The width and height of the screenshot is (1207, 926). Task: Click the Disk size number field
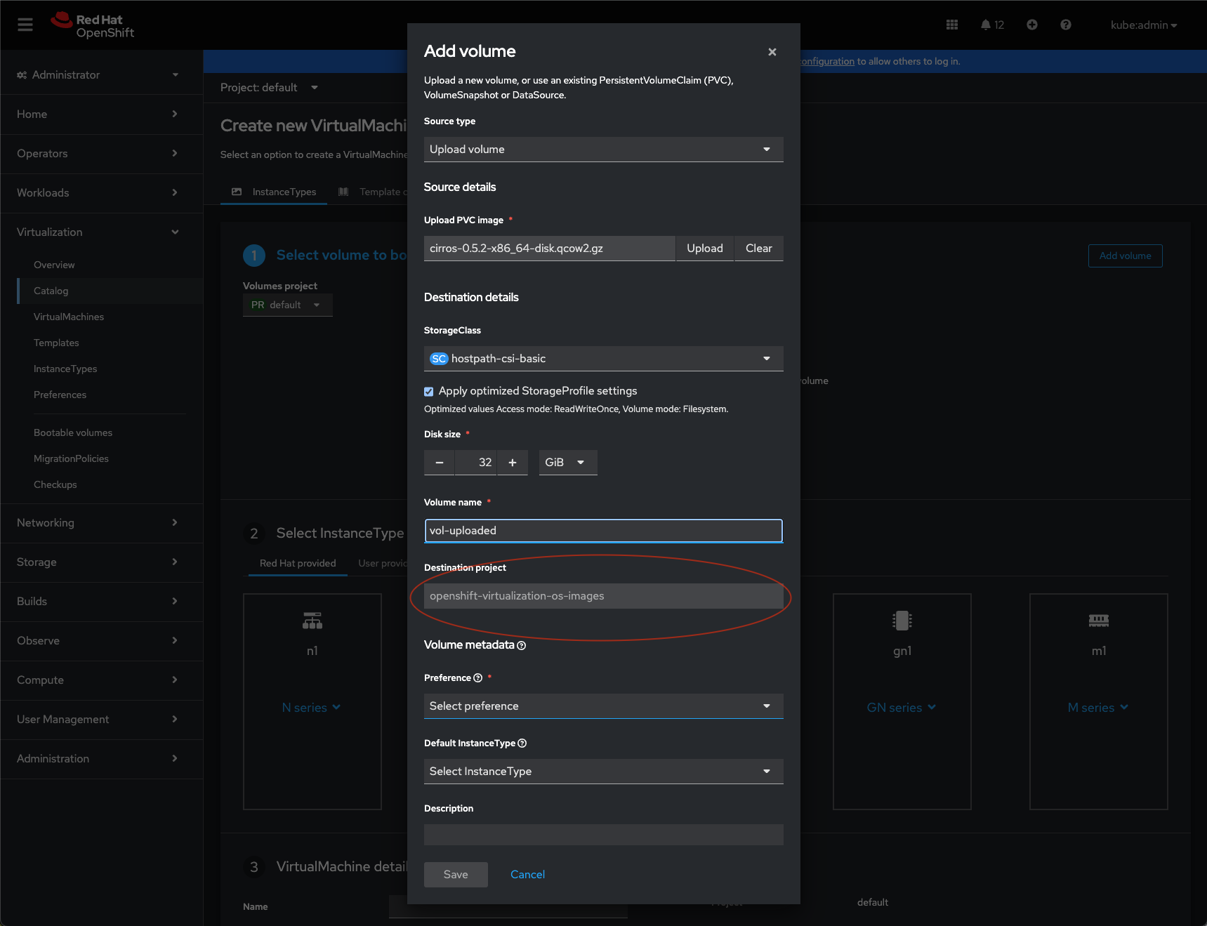tap(476, 463)
